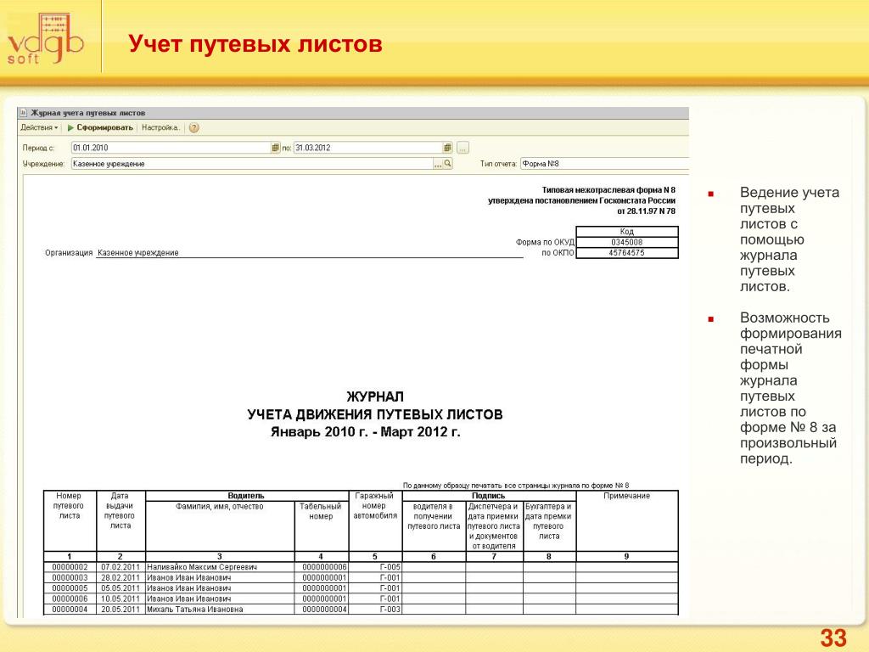Viewport: 869px width, 652px height.
Task: Click the help question mark icon
Action: (x=194, y=128)
